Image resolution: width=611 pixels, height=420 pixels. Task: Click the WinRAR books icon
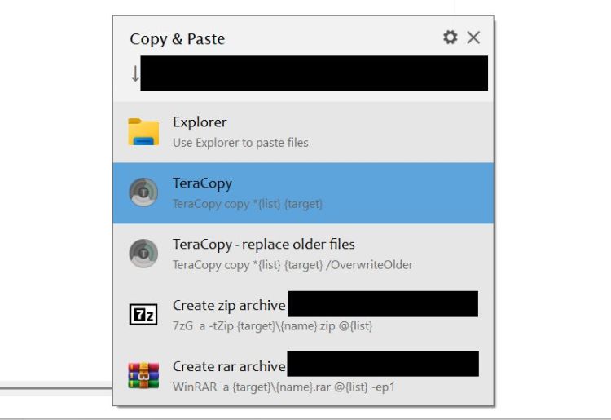coord(143,375)
